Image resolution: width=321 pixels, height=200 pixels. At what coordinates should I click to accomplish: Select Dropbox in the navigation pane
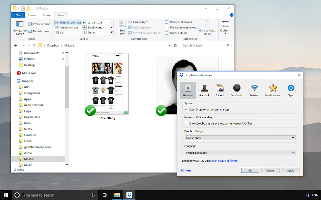click(25, 81)
